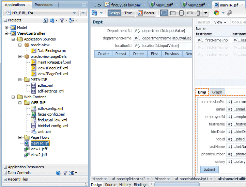Open browser selection dropdown arrow
Image resolution: width=246 pixels, height=187 pixels.
[223, 13]
